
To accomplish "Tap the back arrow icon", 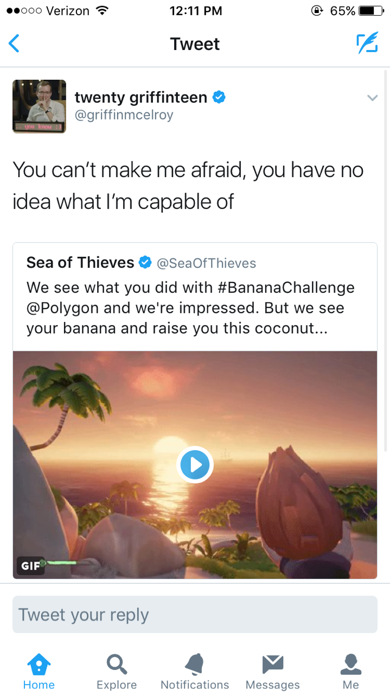I will 15,43.
